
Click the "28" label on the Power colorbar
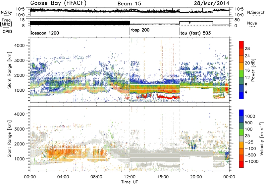click(247, 48)
